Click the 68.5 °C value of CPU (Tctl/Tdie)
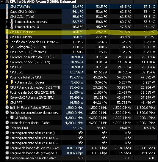Screen dimensions: 158x162 click(x=126, y=7)
